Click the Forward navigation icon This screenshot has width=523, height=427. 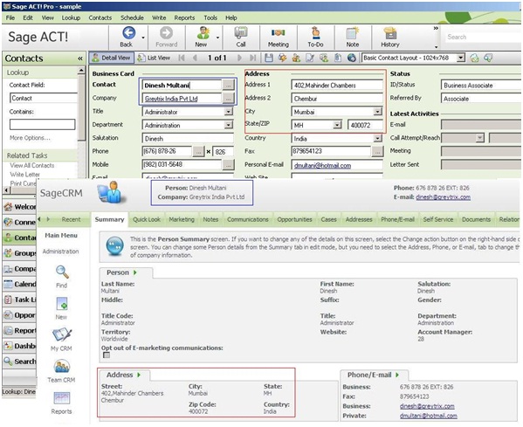tap(166, 33)
